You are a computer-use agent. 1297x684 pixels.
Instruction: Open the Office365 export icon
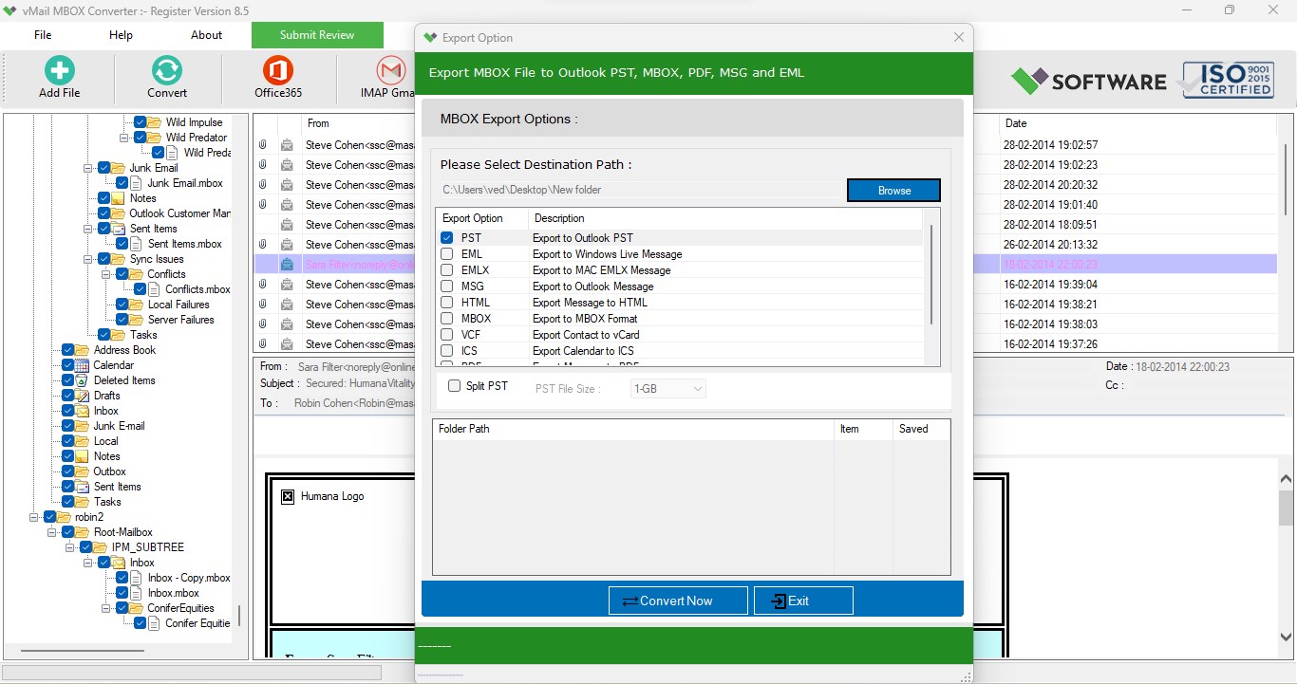(x=278, y=70)
